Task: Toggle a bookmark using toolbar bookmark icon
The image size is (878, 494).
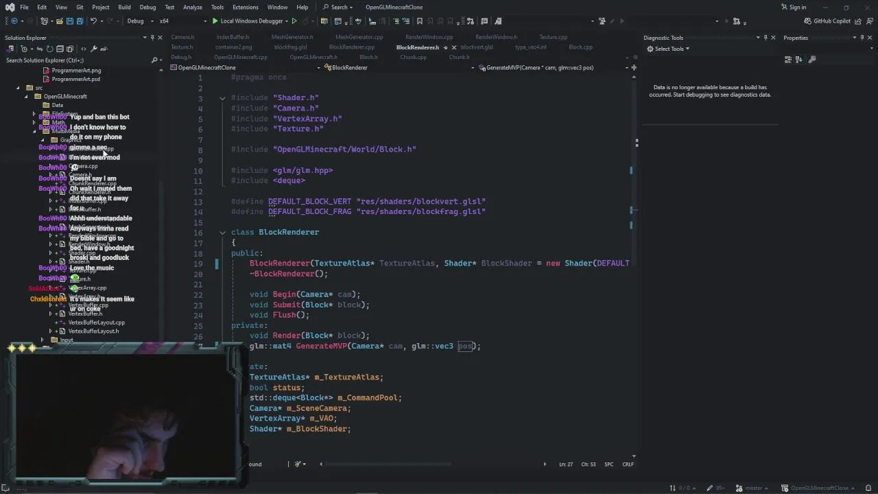Action: point(420,21)
